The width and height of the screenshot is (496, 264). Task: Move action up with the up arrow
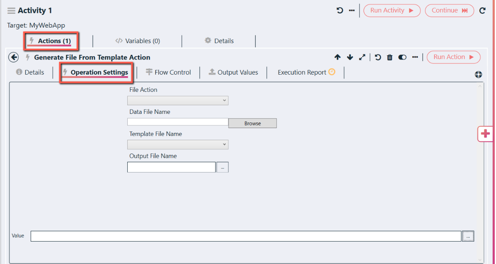[338, 57]
